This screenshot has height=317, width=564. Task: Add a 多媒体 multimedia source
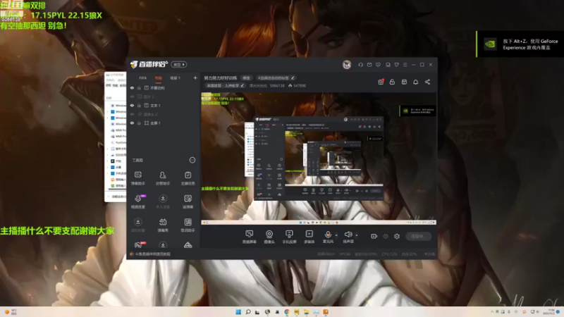(309, 237)
